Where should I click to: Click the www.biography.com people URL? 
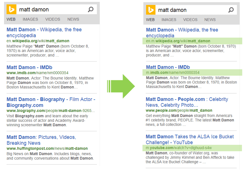[x=51, y=111]
